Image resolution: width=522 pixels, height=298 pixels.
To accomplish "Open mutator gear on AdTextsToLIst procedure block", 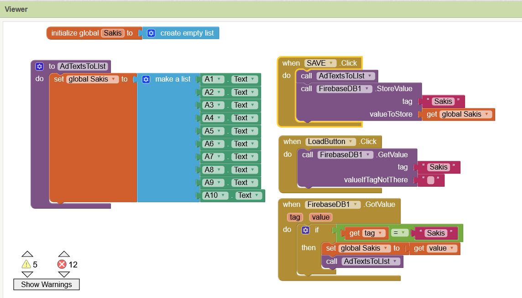I will pyautogui.click(x=40, y=67).
